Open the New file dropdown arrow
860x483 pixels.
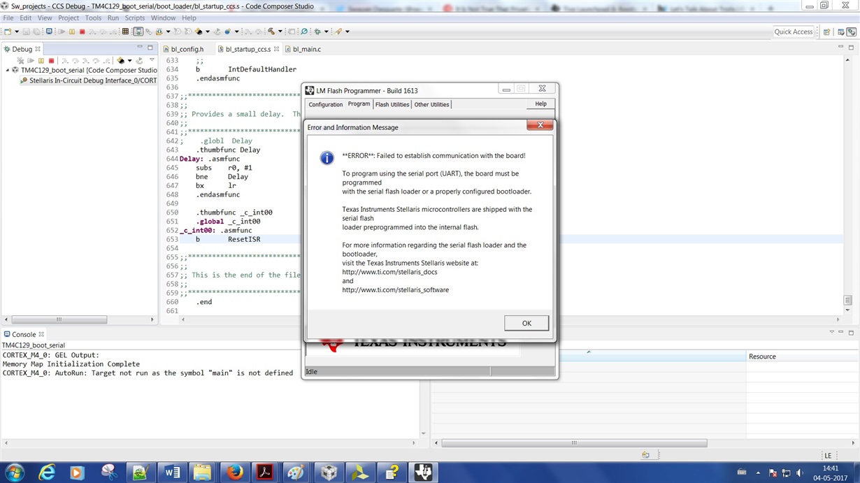click(x=16, y=31)
